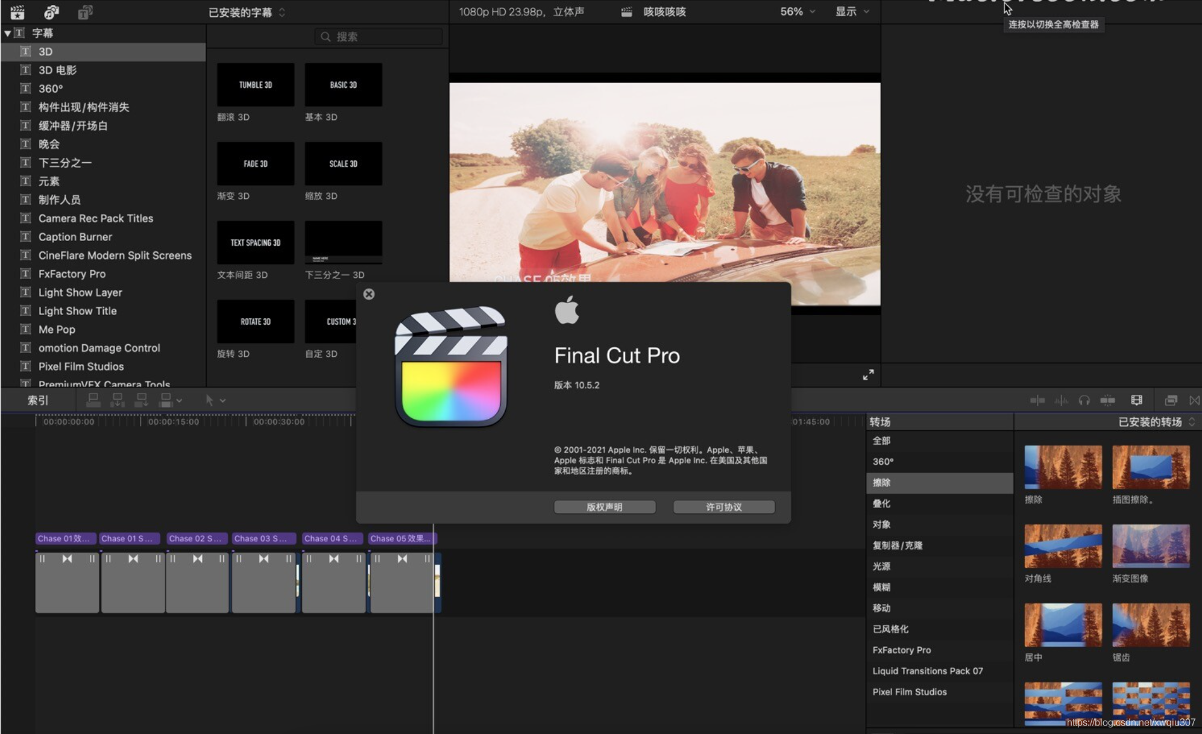Select the TEXT SPACING 3D title thumbnail

[x=256, y=243]
